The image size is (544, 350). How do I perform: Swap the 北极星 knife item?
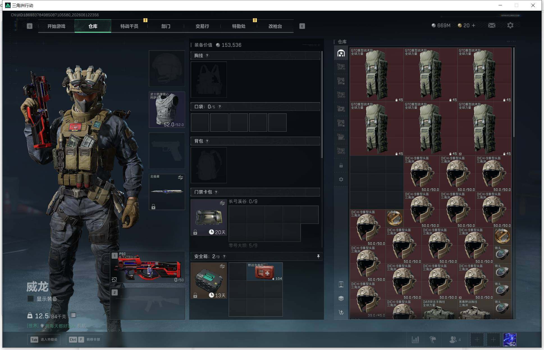(180, 178)
